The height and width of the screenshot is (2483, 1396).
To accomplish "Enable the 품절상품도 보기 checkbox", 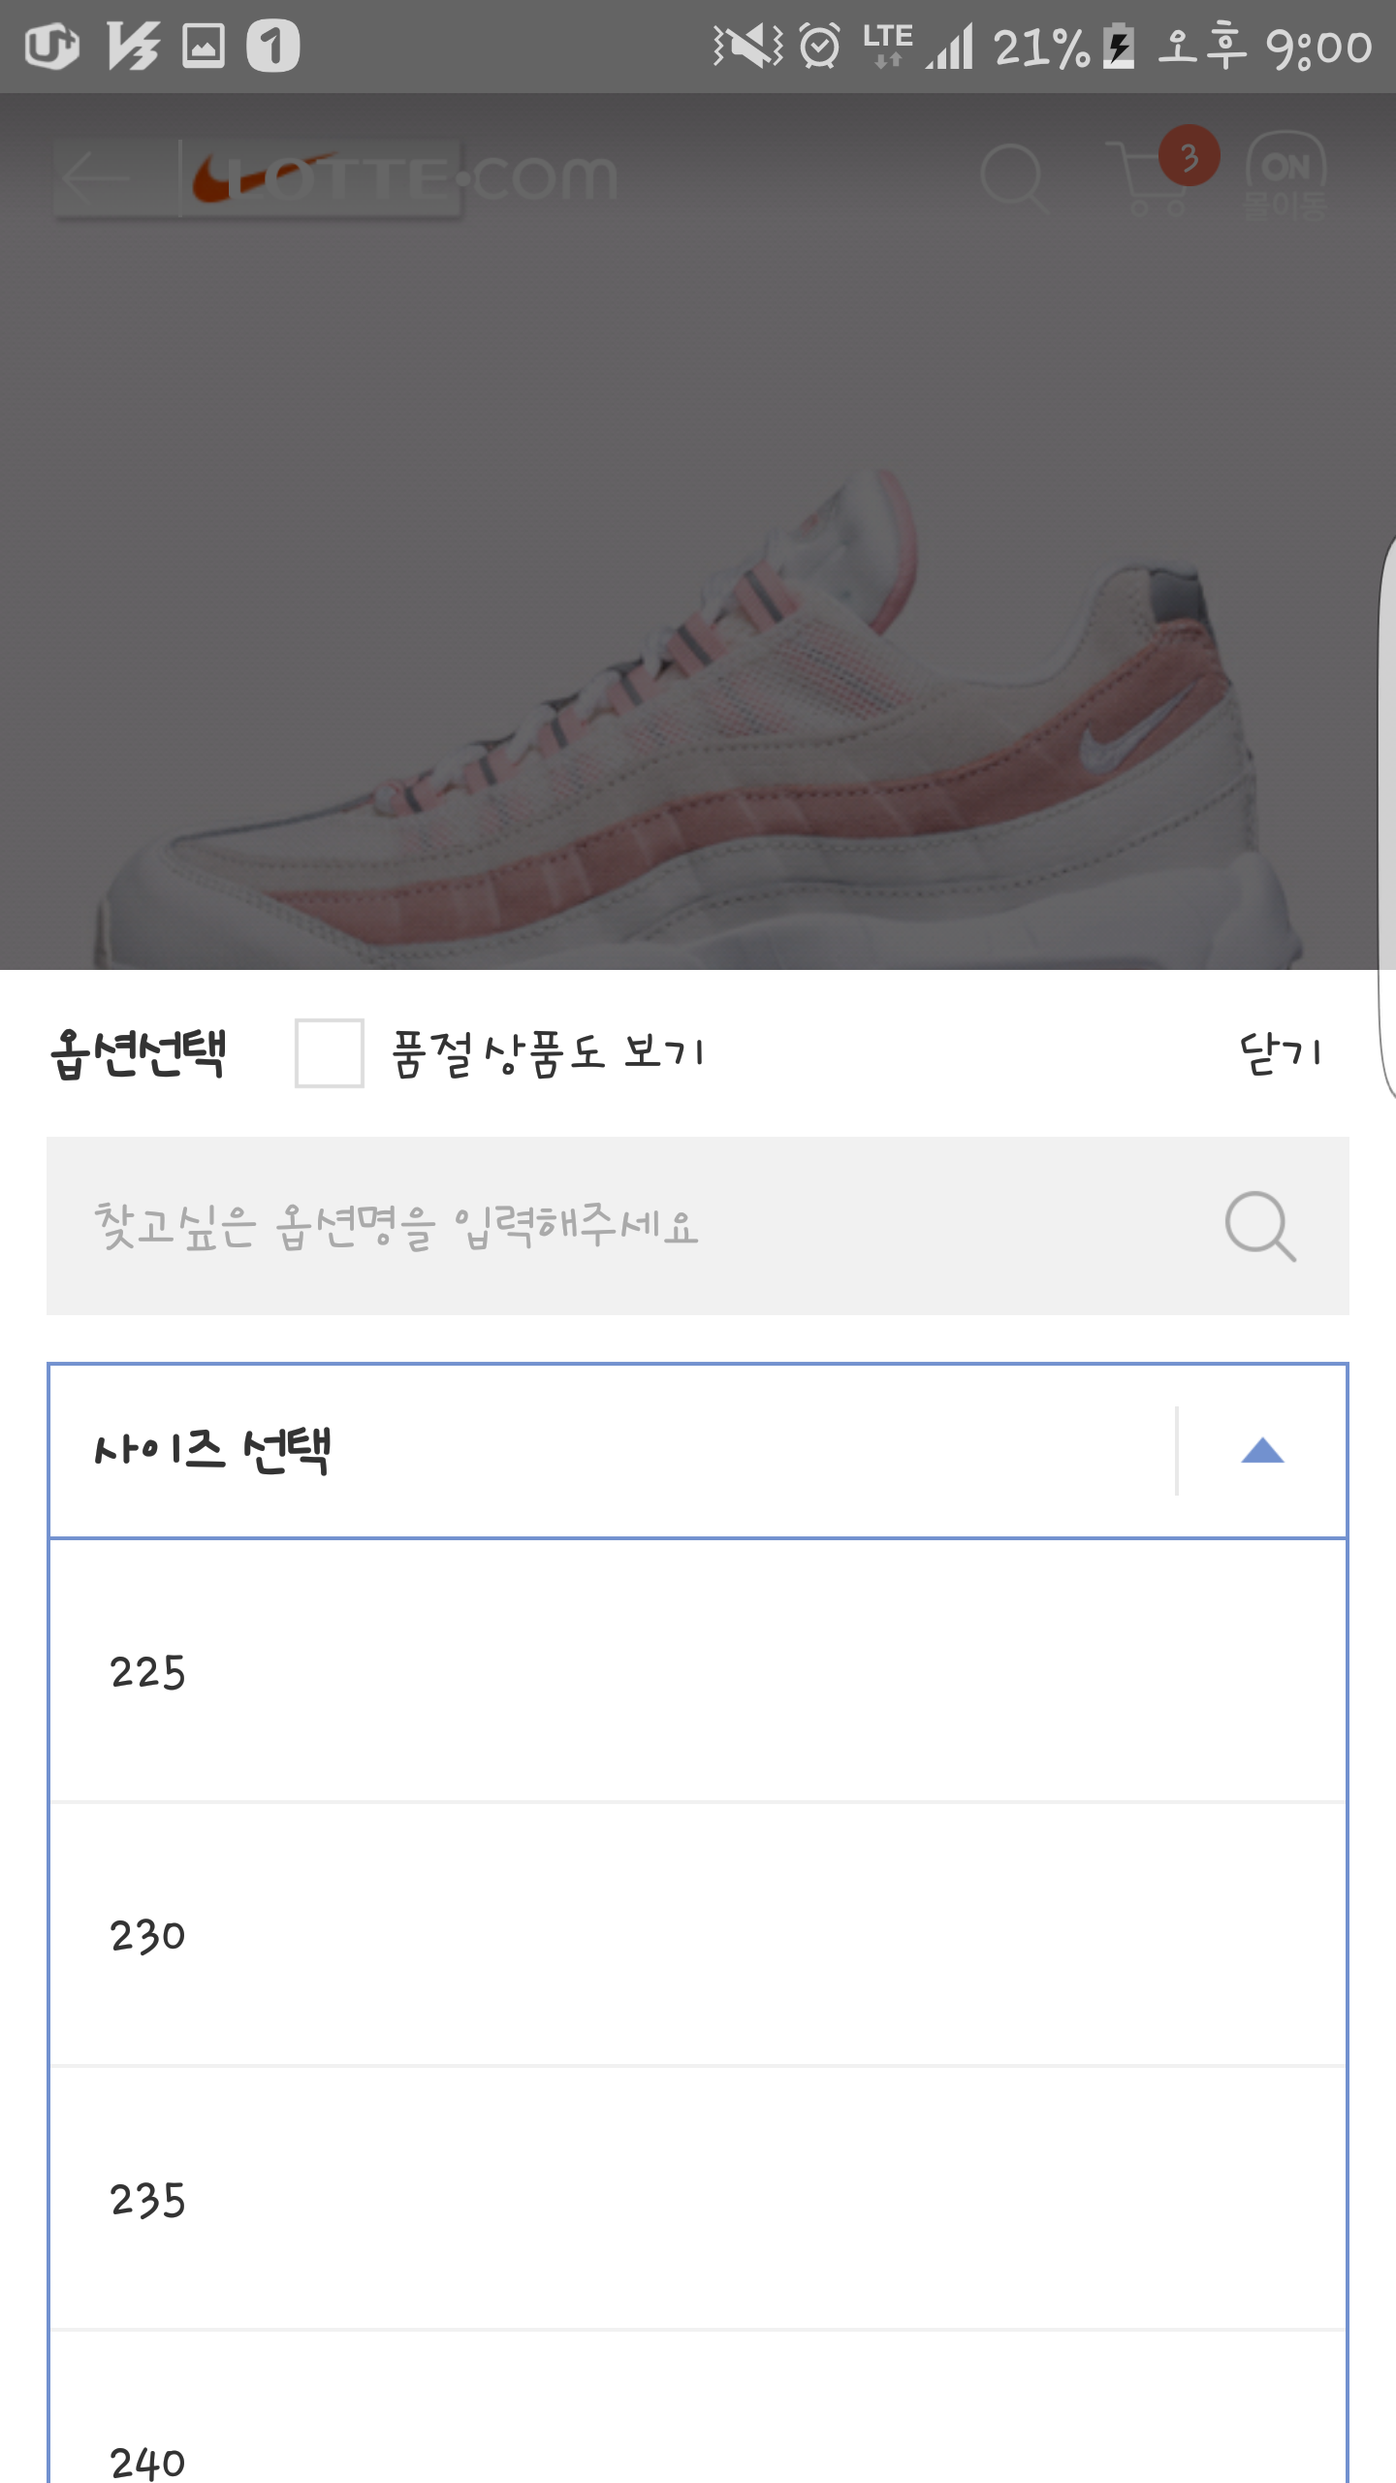I will (x=330, y=1053).
